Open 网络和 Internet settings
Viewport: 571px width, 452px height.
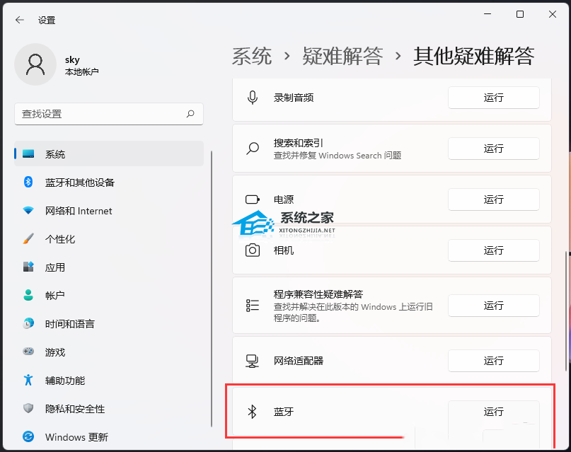(109, 211)
